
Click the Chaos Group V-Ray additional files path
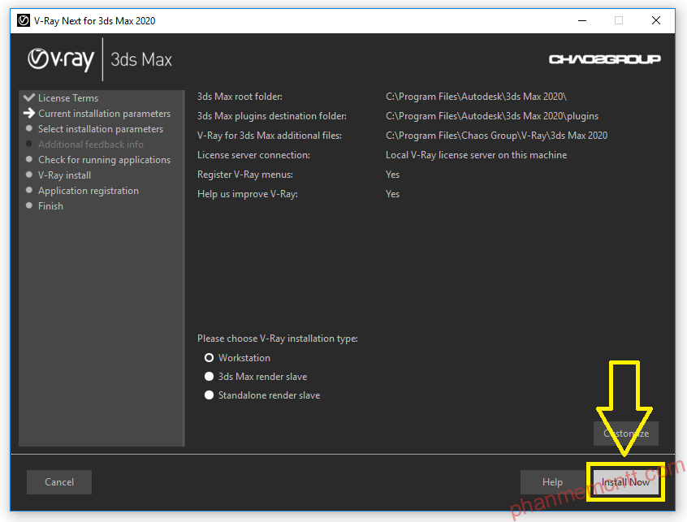(x=496, y=136)
